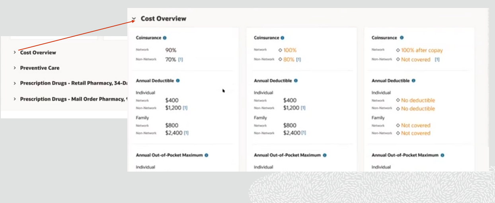
Task: Expand Prescription Drugs - Retail Pharmacy section
Action: (15, 83)
